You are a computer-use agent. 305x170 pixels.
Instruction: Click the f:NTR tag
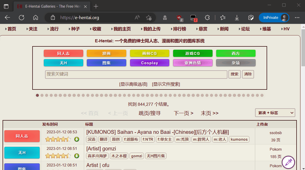pos(148,139)
